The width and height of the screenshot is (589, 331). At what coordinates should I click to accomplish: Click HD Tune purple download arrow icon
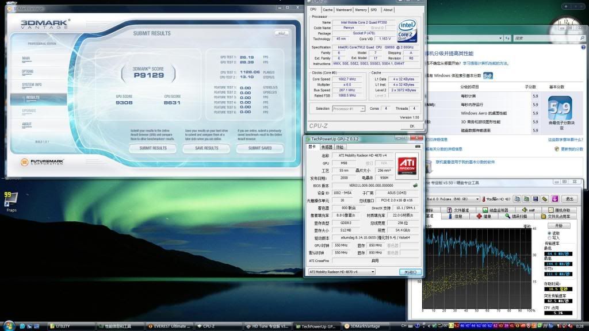point(554,199)
